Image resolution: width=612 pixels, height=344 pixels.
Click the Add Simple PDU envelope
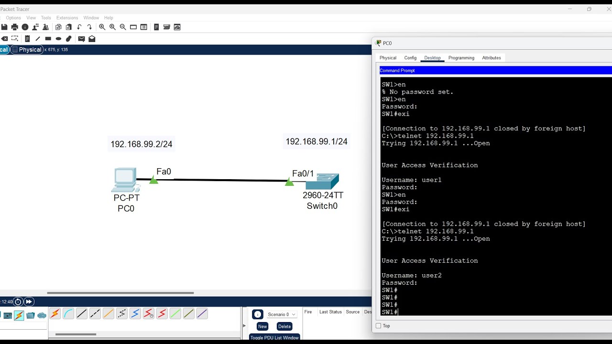pos(81,39)
